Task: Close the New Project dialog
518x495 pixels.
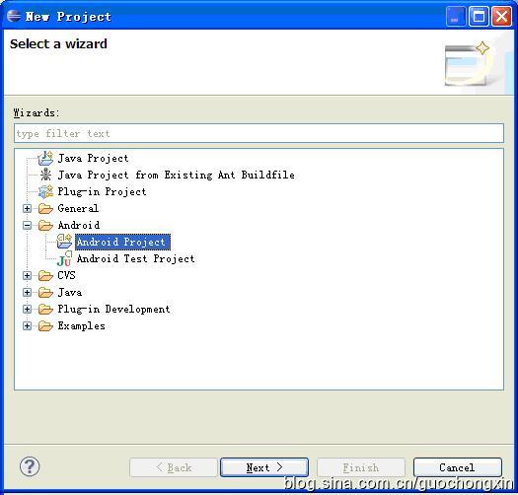Action: pos(501,16)
